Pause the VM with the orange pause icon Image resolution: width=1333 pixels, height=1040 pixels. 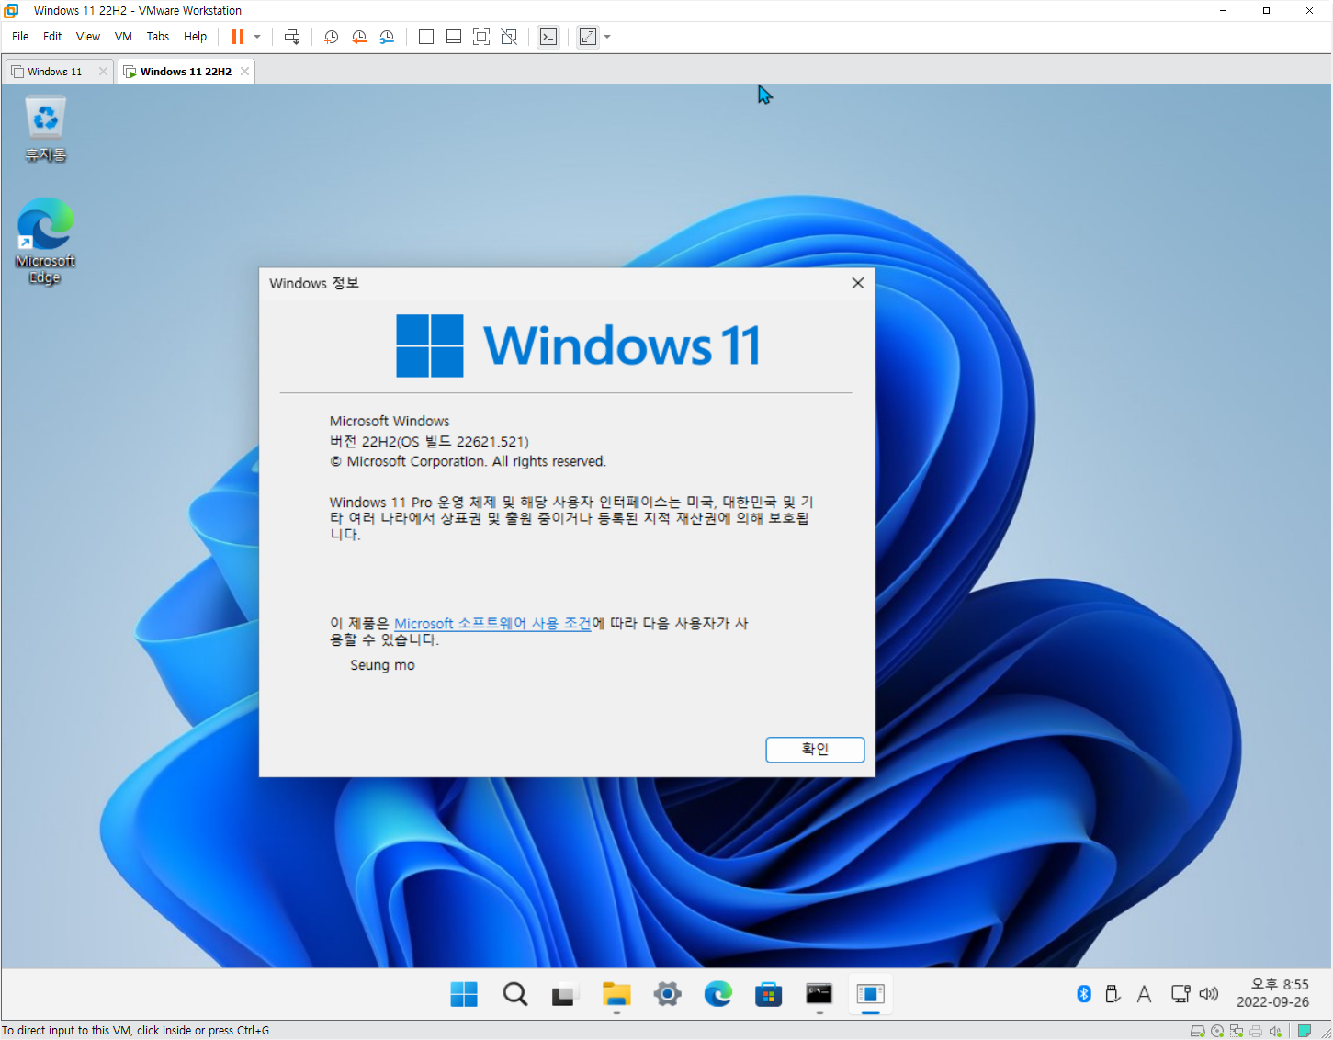[x=238, y=37]
